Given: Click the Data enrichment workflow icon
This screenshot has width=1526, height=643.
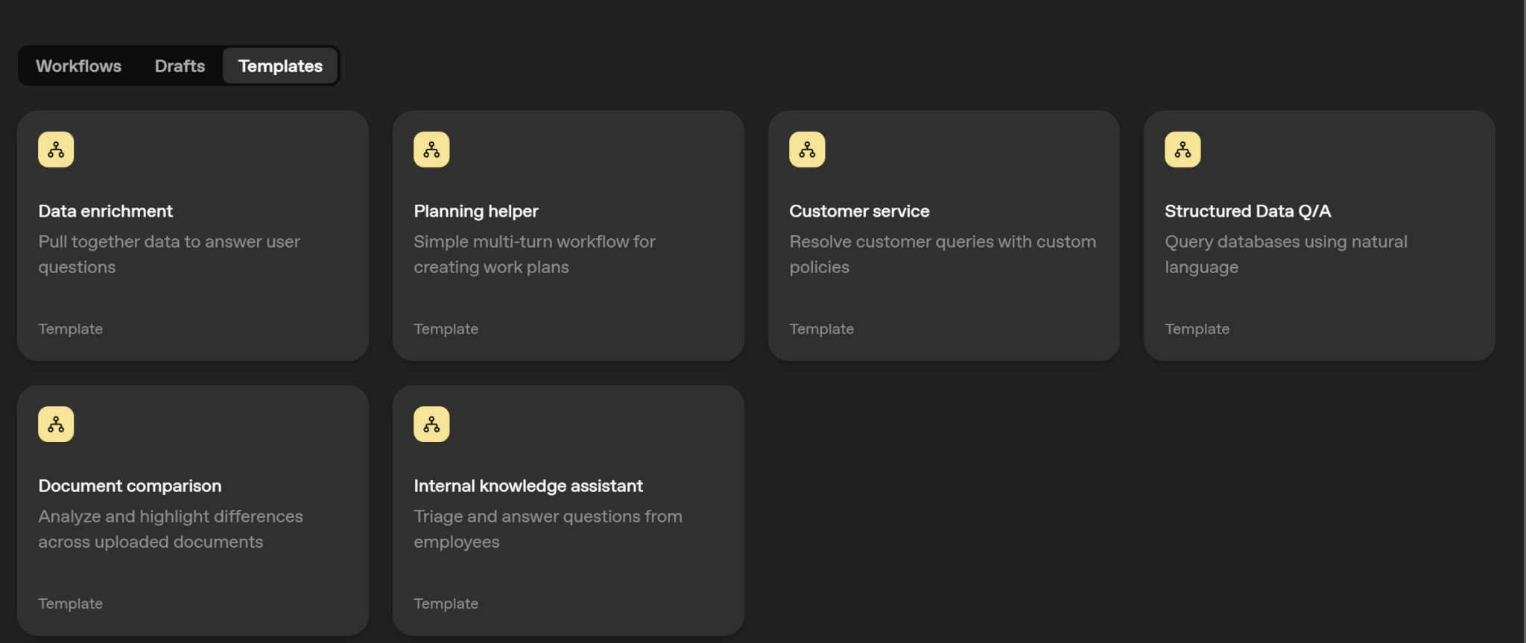Looking at the screenshot, I should point(56,150).
